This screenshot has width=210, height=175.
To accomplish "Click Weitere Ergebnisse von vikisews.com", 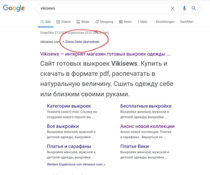I will (x=76, y=164).
